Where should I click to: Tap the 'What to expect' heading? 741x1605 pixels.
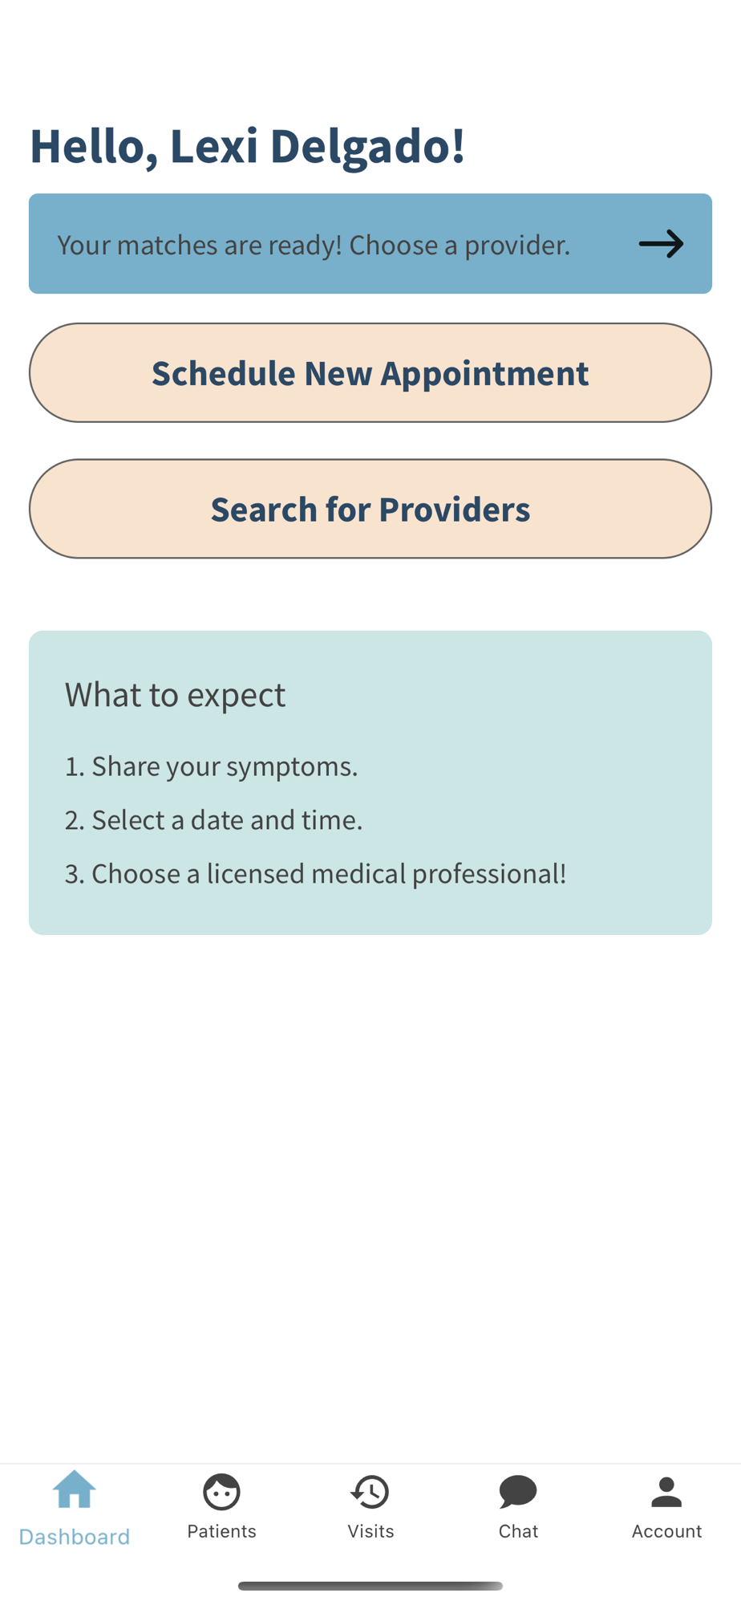[x=175, y=695]
